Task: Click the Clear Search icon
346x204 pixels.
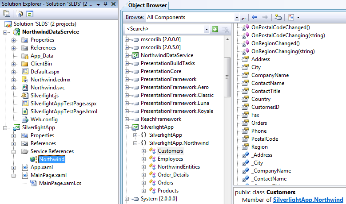Action: (225, 29)
